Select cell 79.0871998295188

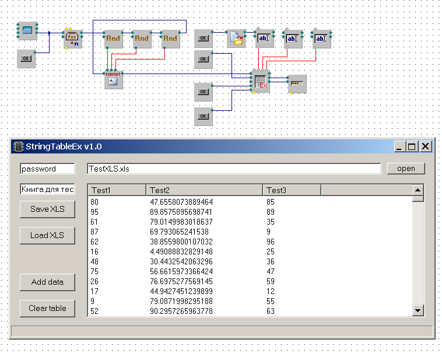coord(181,302)
